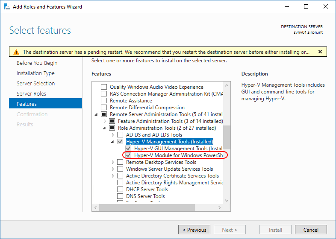Check Quality Windows Audio Video Experience

click(x=104, y=87)
